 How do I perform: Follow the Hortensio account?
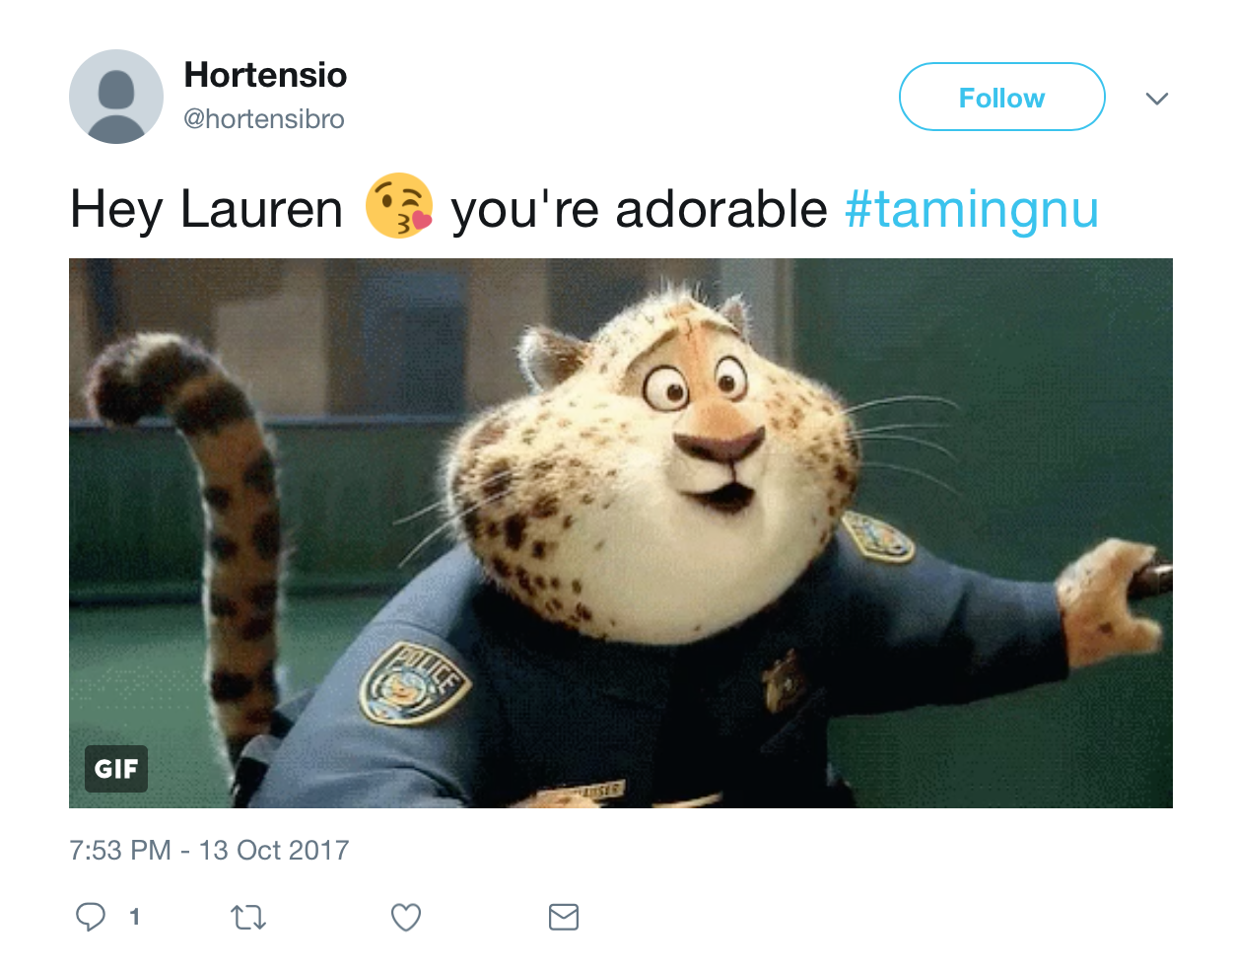coord(1001,97)
